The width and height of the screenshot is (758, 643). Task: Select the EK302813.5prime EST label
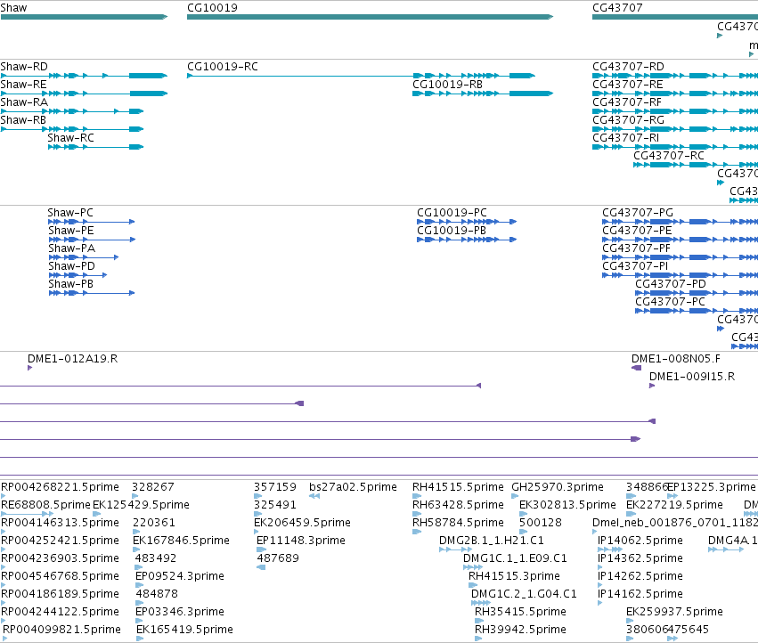[567, 505]
